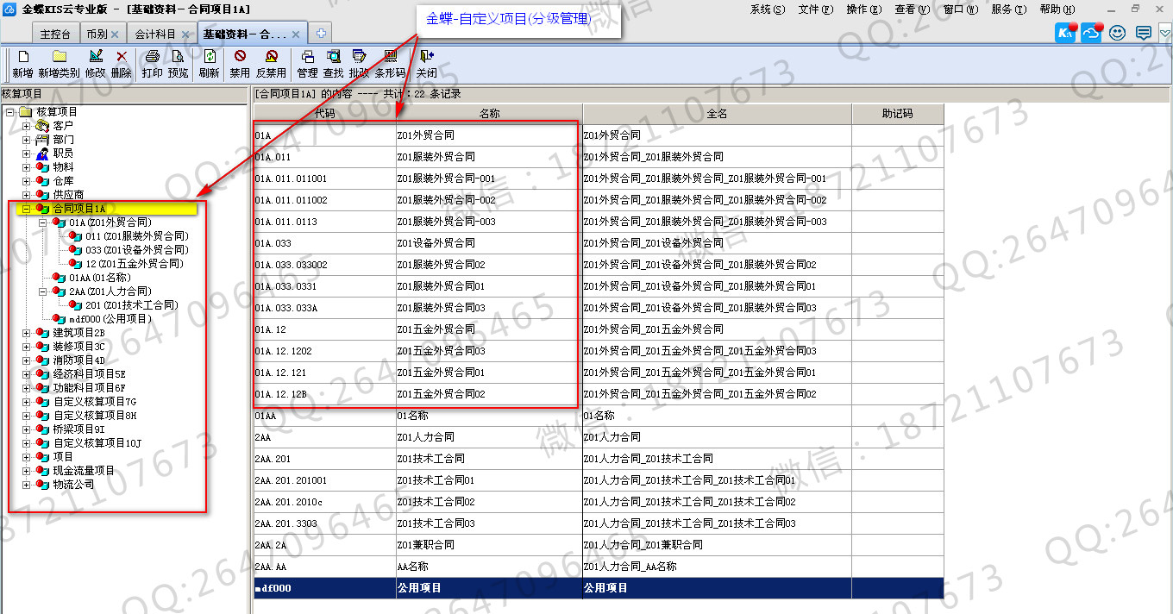
Task: Close the 会计科目 tab
Action: tap(185, 34)
